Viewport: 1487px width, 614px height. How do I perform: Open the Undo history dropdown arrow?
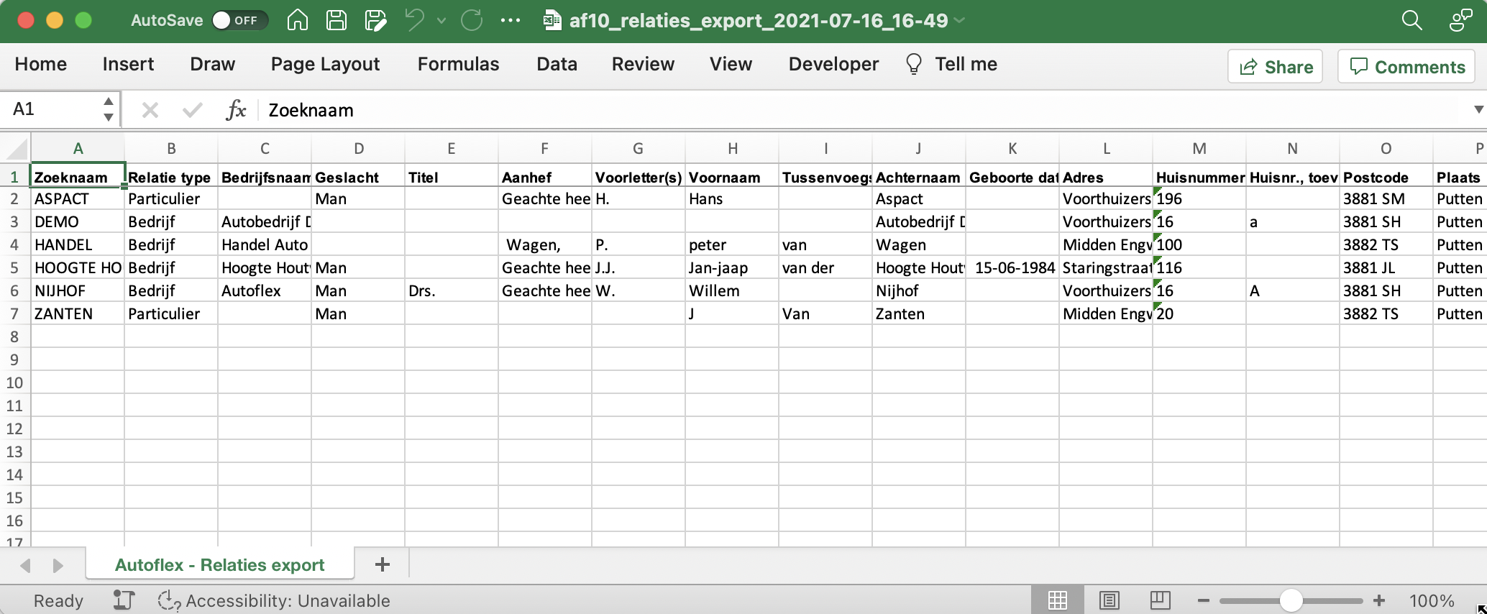441,20
